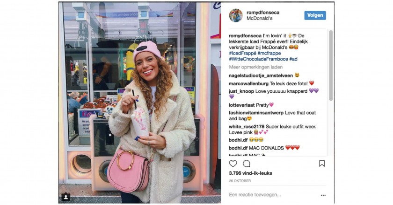Open the #ad hashtag link

tap(293, 59)
